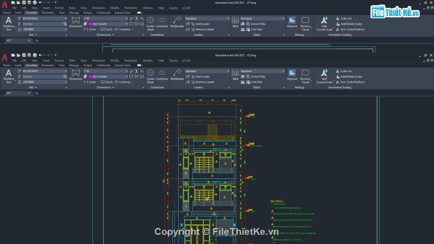The width and height of the screenshot is (434, 244).
Task: Click Plot printer icon in lower quick access toolbar
Action: tap(35, 55)
